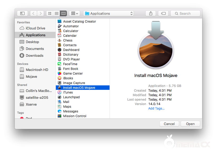Select Downloads in the sidebar

tap(34, 55)
